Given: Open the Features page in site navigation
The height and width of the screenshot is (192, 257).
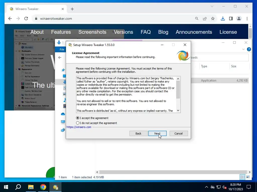Looking at the screenshot, I should click(x=61, y=32).
